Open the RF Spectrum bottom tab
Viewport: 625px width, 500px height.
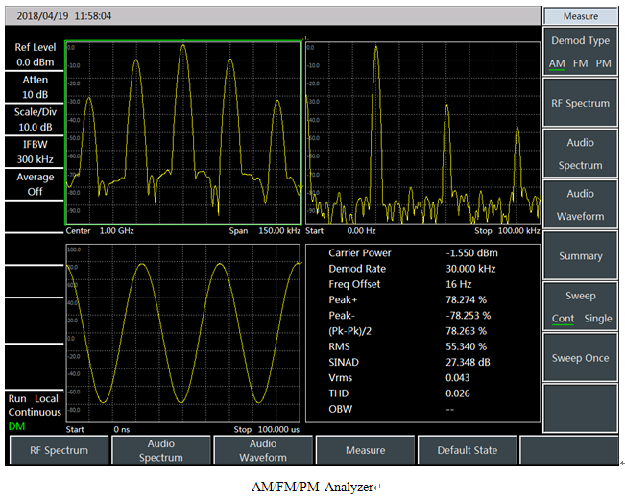[59, 450]
